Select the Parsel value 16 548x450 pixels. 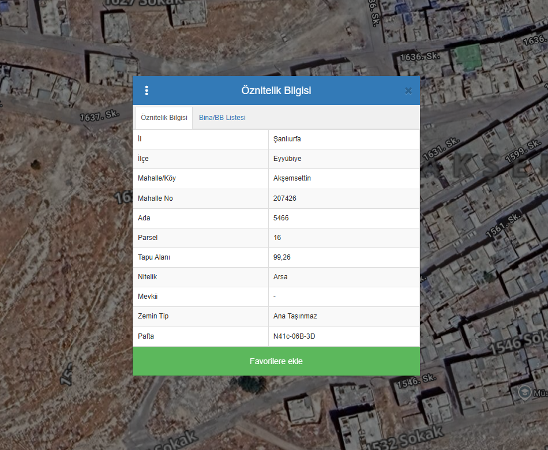click(277, 238)
